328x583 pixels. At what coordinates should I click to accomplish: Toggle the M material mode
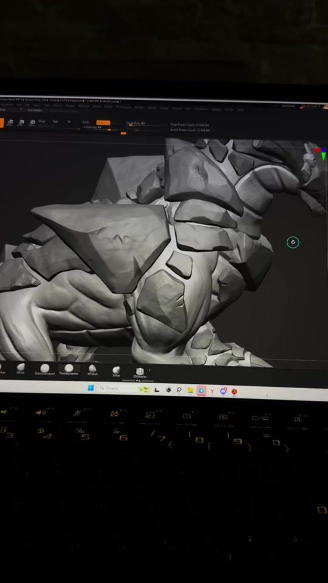pyautogui.click(x=69, y=121)
